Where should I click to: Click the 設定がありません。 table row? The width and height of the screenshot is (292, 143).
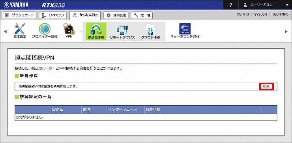pos(146,117)
